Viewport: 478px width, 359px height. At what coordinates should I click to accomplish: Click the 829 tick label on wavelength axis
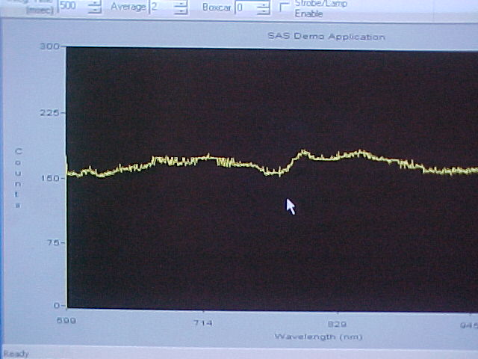pyautogui.click(x=338, y=325)
